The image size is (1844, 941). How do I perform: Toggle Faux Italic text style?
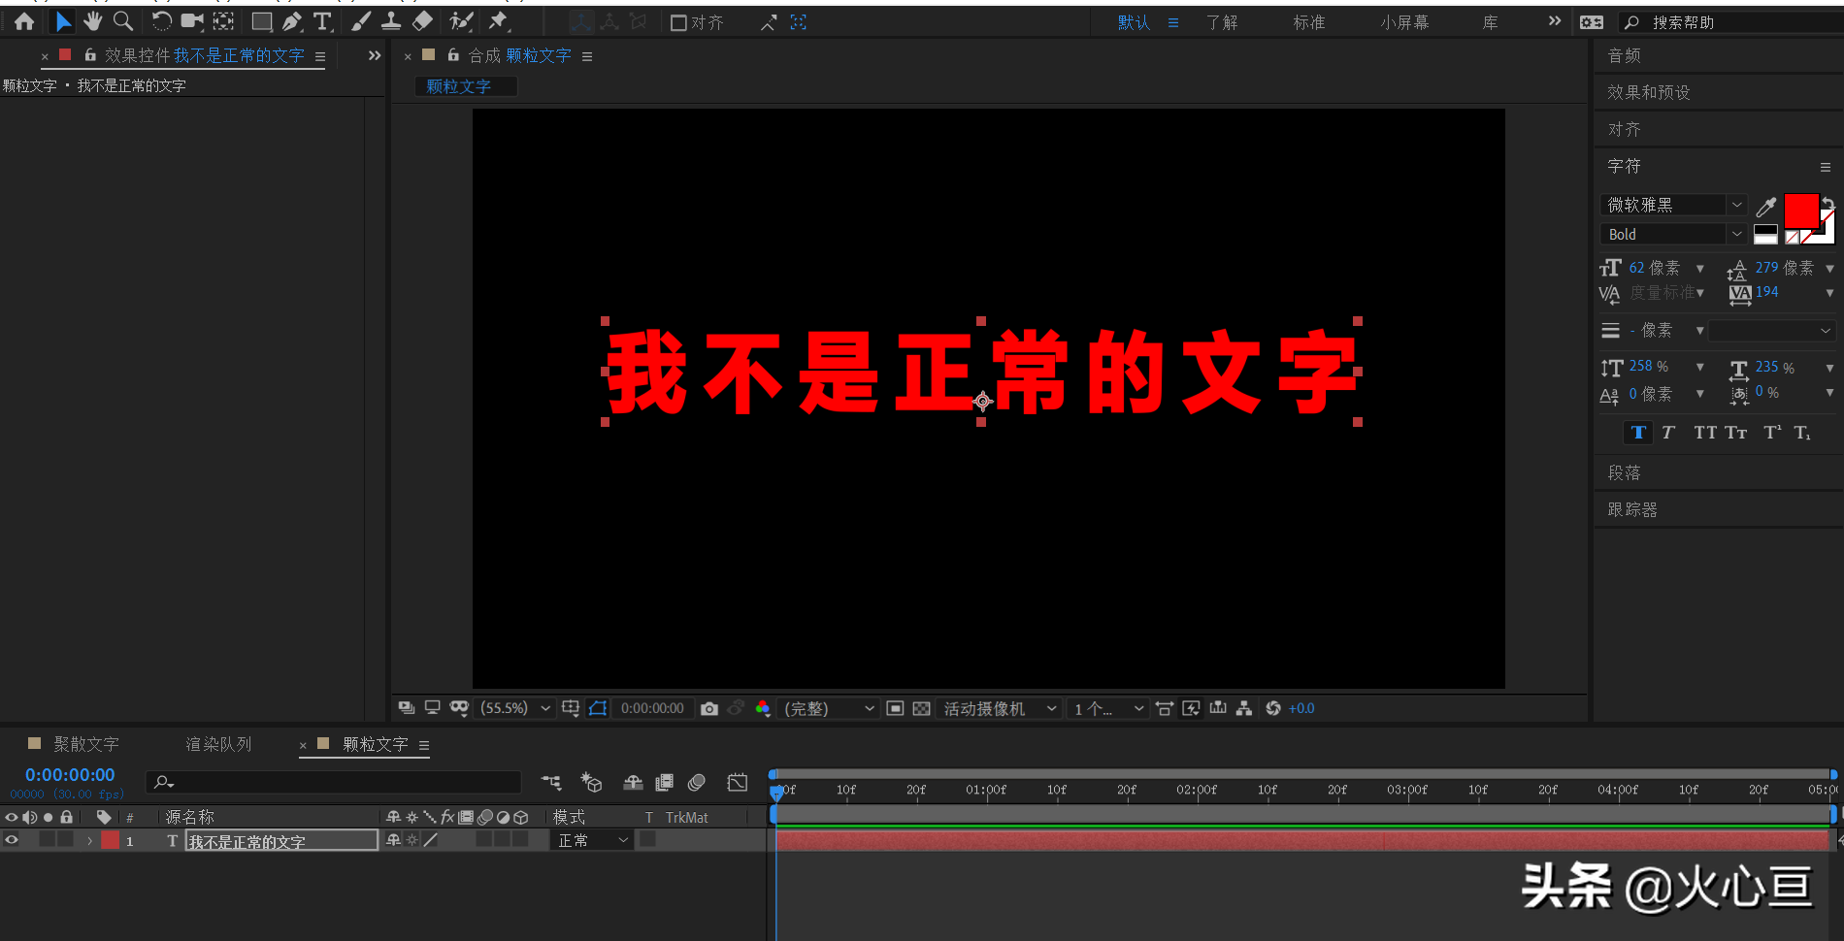click(x=1668, y=433)
